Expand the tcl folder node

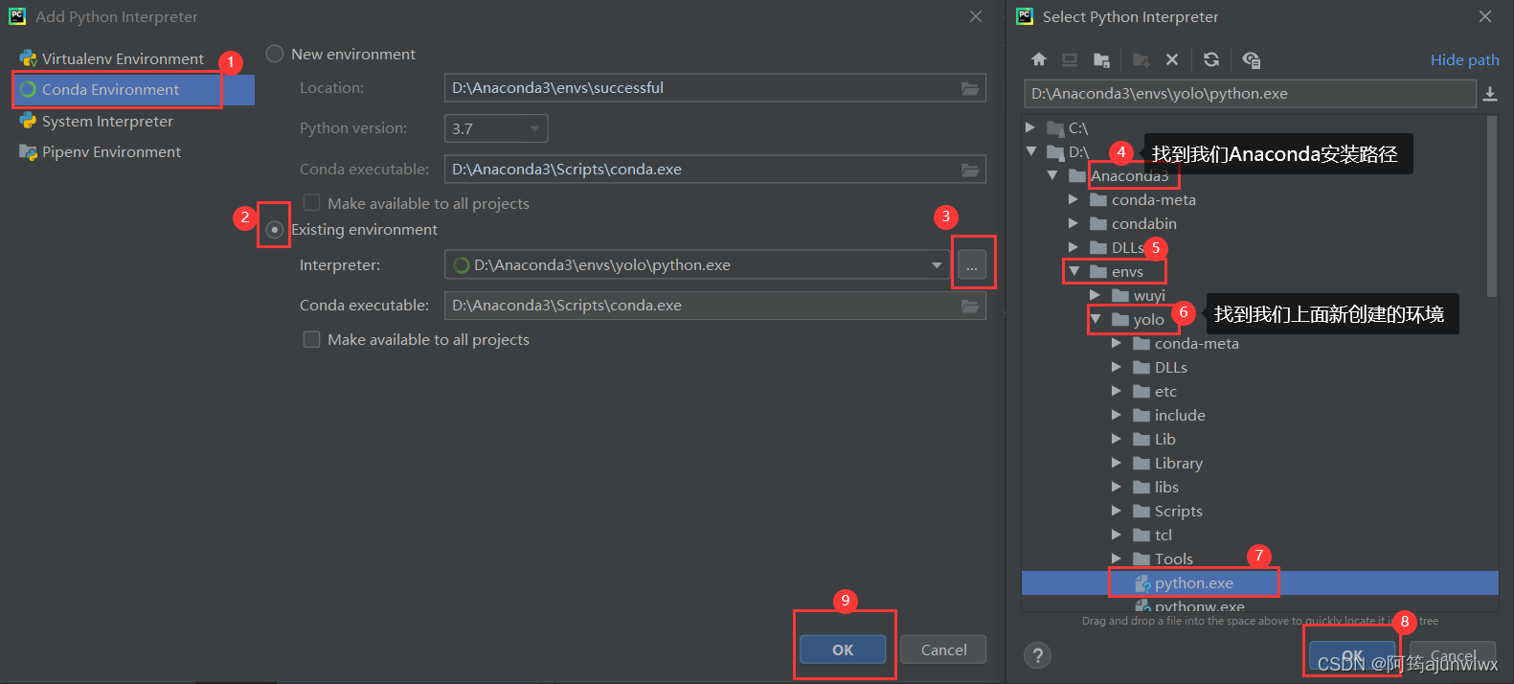point(1117,535)
